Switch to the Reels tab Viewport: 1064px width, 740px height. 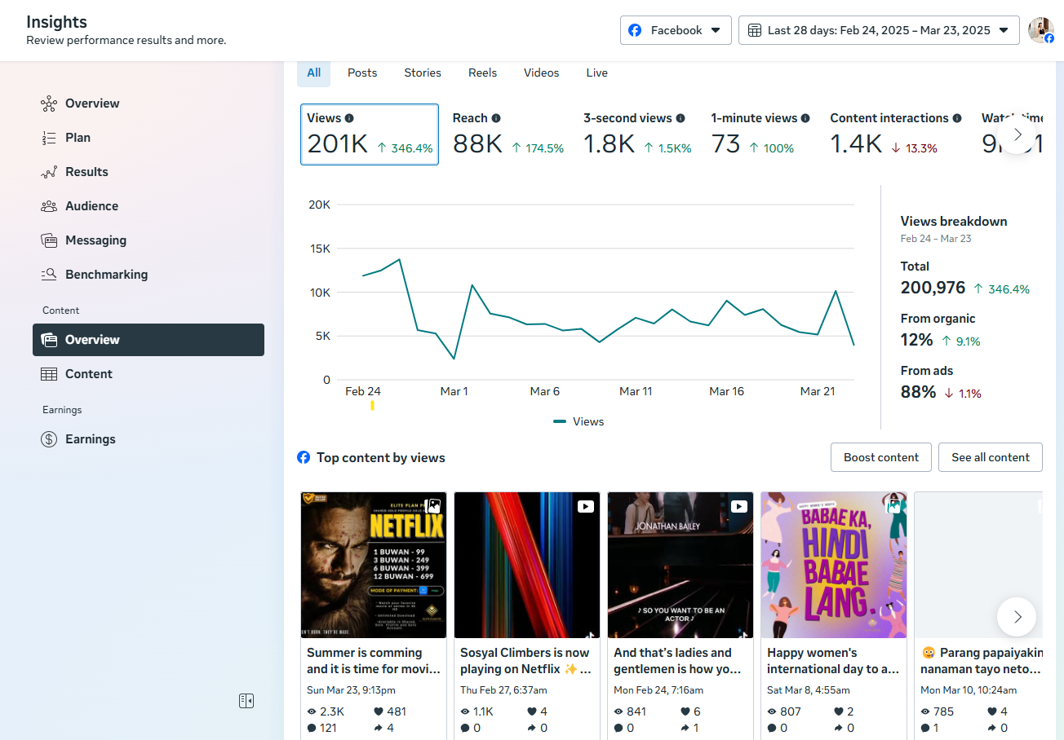[482, 73]
